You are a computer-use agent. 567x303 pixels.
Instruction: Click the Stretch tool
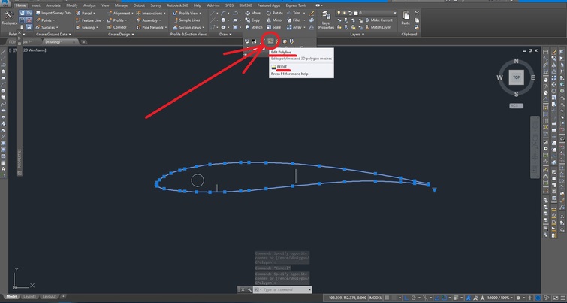click(x=253, y=27)
